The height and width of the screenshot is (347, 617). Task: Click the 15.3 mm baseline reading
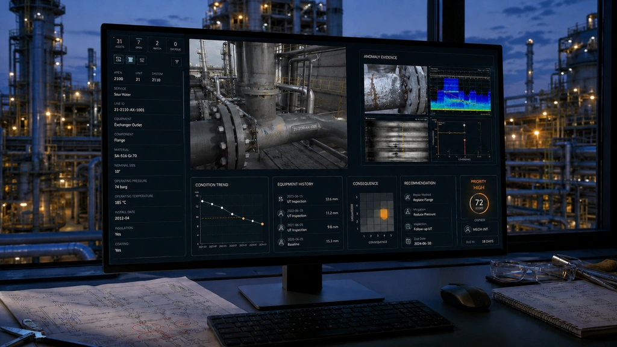(x=333, y=241)
